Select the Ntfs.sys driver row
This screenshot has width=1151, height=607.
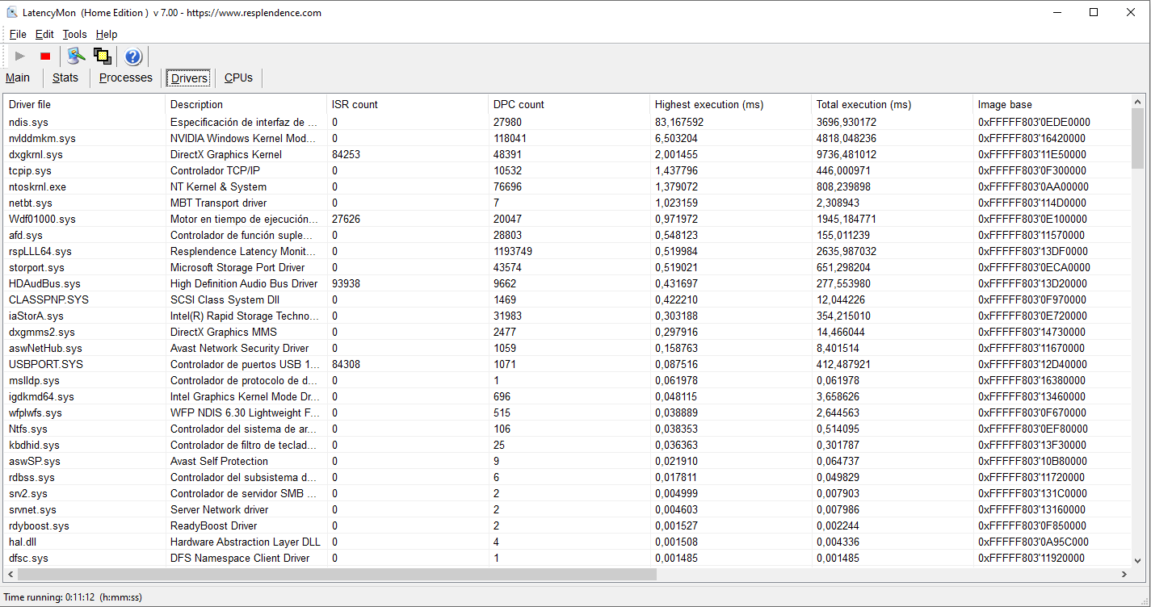click(x=567, y=429)
